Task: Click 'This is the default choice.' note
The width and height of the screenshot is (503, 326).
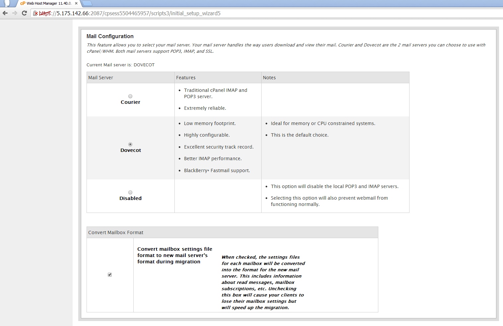Action: point(300,135)
